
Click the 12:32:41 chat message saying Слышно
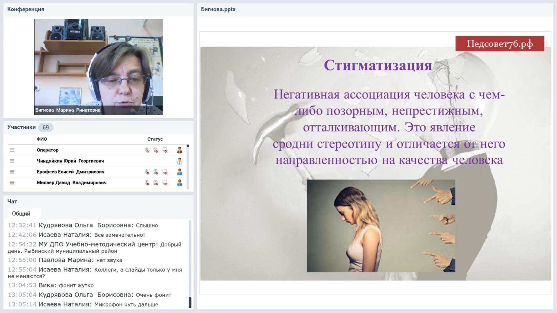83,225
